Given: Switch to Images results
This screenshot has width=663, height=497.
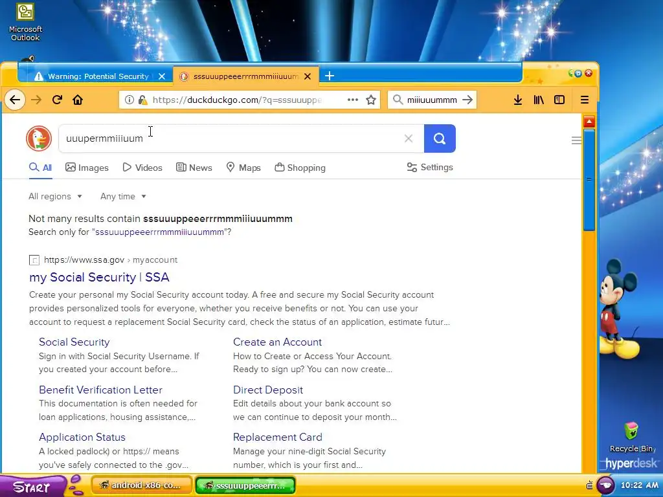Looking at the screenshot, I should 87,168.
